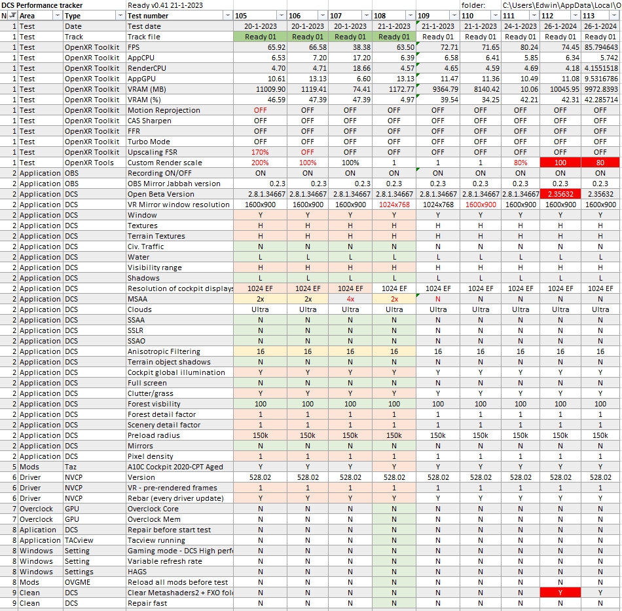
Task: Select the 'Visibility range' row label
Action: (x=179, y=267)
